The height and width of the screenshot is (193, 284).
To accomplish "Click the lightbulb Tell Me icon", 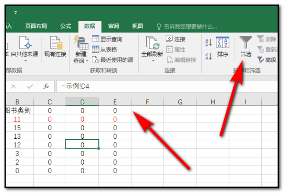I will [x=159, y=27].
